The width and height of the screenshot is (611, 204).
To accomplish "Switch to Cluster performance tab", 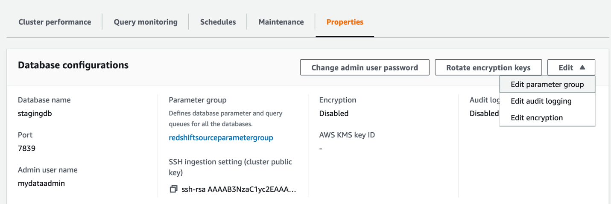I will pos(55,22).
